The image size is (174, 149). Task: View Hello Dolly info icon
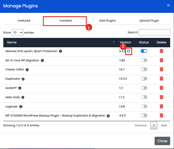23,97
